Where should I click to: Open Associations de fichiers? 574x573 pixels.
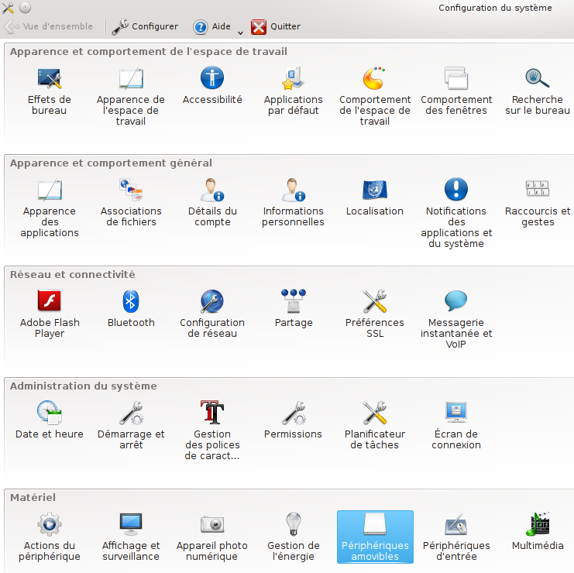point(131,203)
